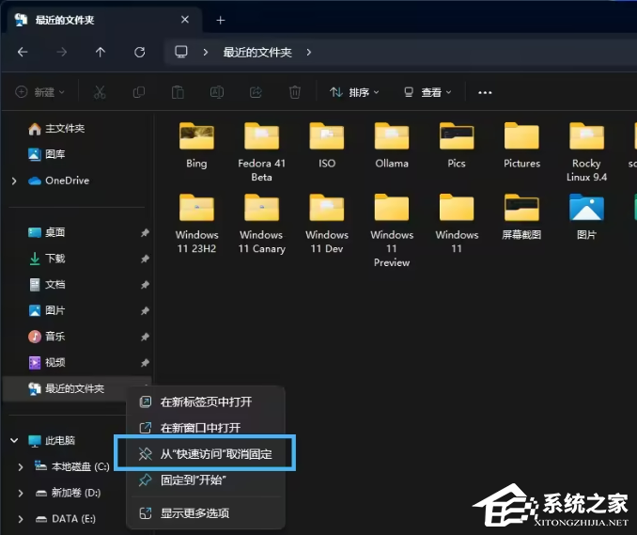Image resolution: width=637 pixels, height=535 pixels.
Task: Select the Windows 11 23H2 folder
Action: coord(196,224)
